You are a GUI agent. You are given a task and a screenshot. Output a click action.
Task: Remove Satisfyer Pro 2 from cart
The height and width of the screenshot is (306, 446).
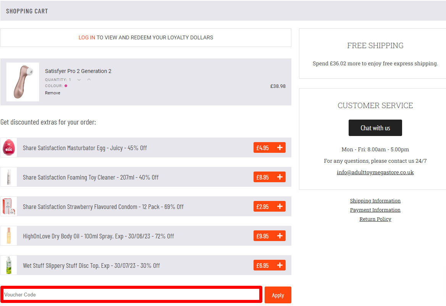click(53, 93)
